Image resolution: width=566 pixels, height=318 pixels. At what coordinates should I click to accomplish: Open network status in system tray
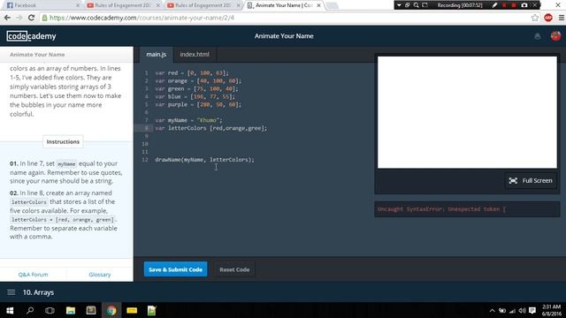point(512,310)
